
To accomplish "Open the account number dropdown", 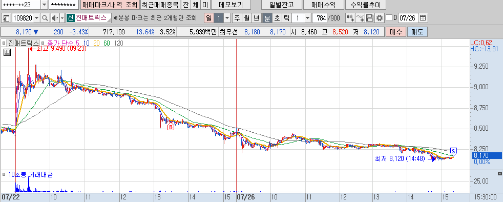I will click(44, 5).
